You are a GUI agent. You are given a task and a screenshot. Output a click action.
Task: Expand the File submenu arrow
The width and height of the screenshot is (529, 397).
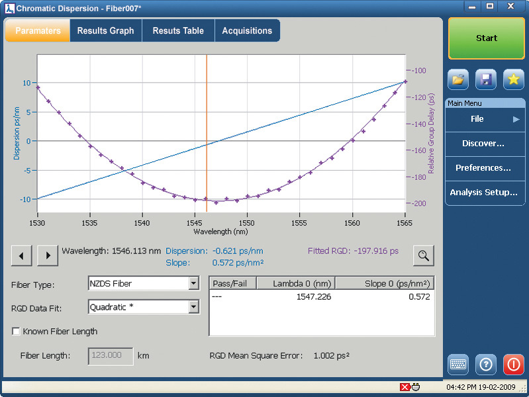click(516, 119)
